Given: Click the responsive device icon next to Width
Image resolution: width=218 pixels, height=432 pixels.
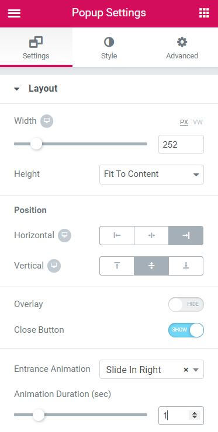Looking at the screenshot, I should pyautogui.click(x=47, y=121).
